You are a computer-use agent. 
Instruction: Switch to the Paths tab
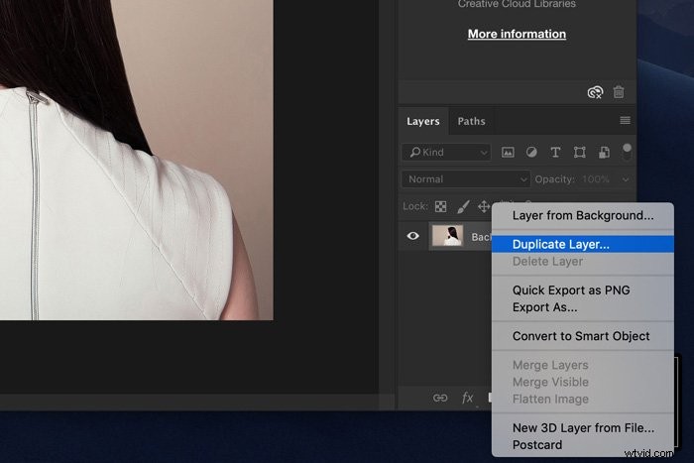click(x=471, y=121)
